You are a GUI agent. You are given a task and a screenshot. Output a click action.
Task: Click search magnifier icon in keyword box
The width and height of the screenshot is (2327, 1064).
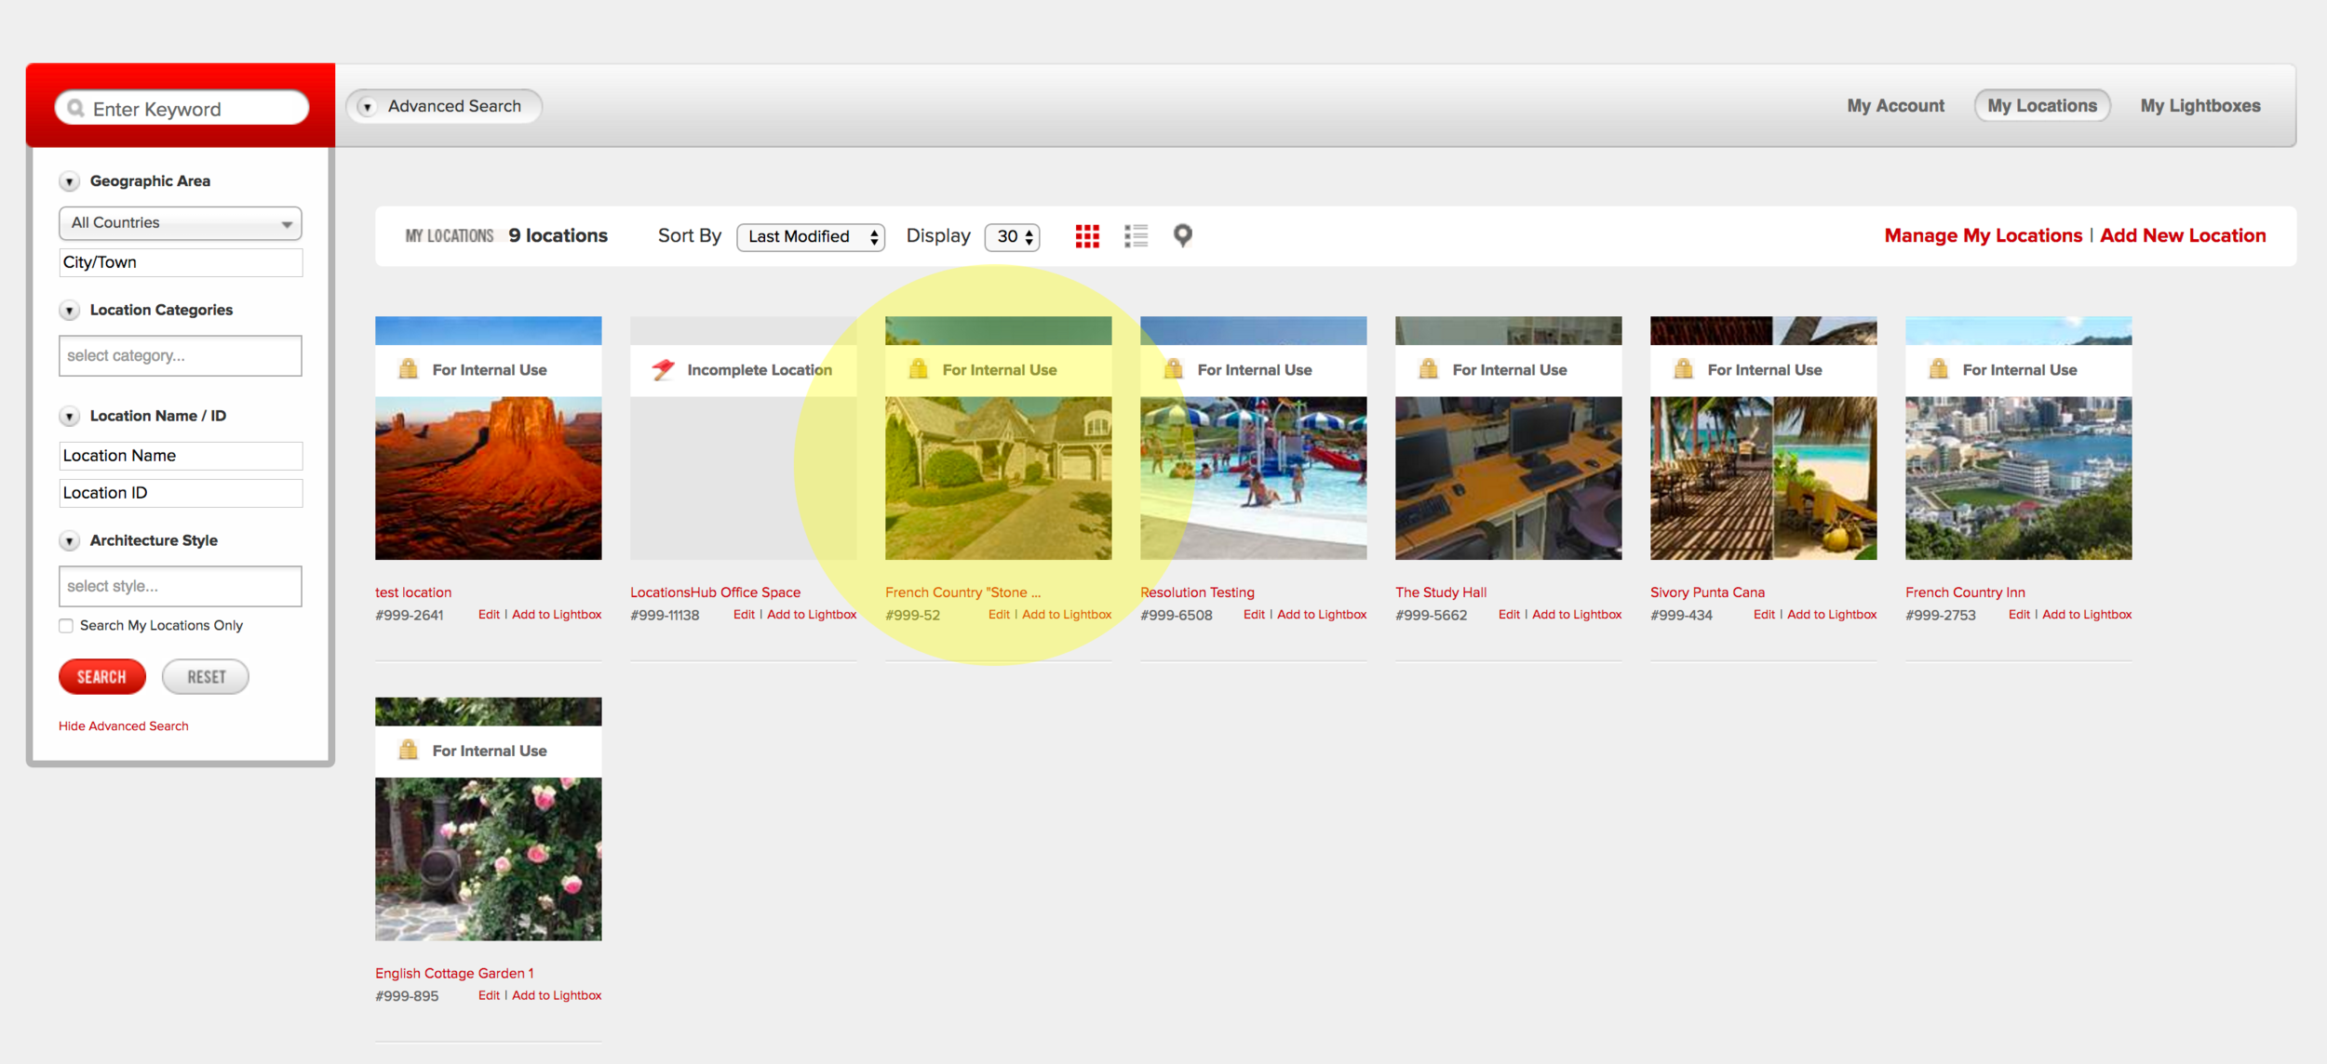coord(76,109)
